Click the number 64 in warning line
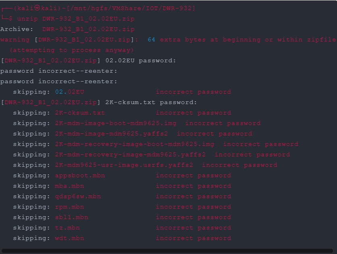 click(x=151, y=40)
